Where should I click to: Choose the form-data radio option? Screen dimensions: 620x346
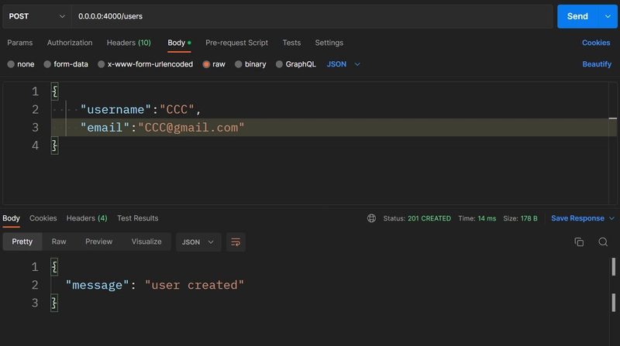click(x=47, y=64)
